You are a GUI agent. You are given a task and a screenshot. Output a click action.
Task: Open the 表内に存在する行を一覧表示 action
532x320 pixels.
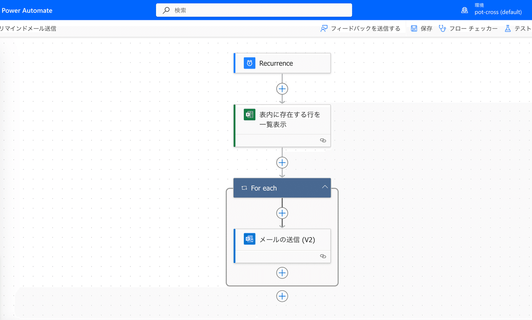(282, 126)
